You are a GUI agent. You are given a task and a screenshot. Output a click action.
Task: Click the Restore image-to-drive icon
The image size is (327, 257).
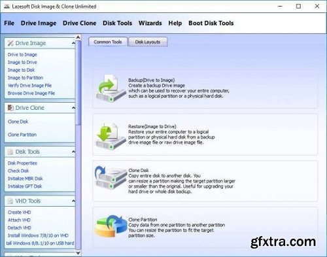(111, 136)
